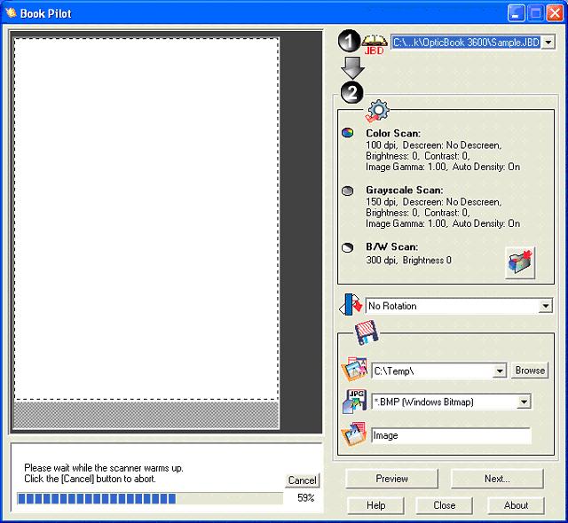Click the scan settings gear icon
Viewport: 568px width, 523px height.
(377, 111)
